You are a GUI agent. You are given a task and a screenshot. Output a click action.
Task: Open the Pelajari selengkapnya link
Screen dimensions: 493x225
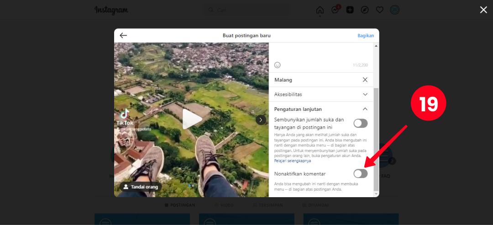point(293,161)
